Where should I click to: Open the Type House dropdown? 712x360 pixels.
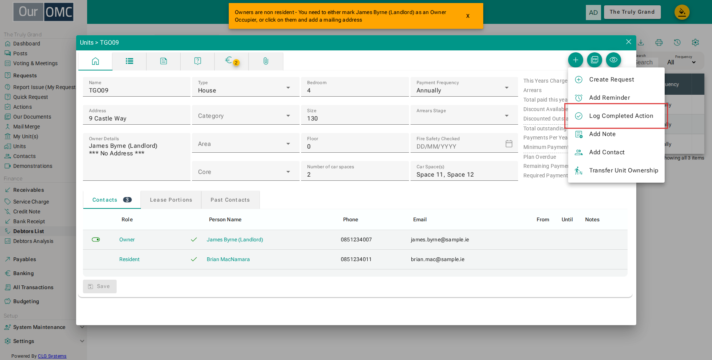point(246,87)
